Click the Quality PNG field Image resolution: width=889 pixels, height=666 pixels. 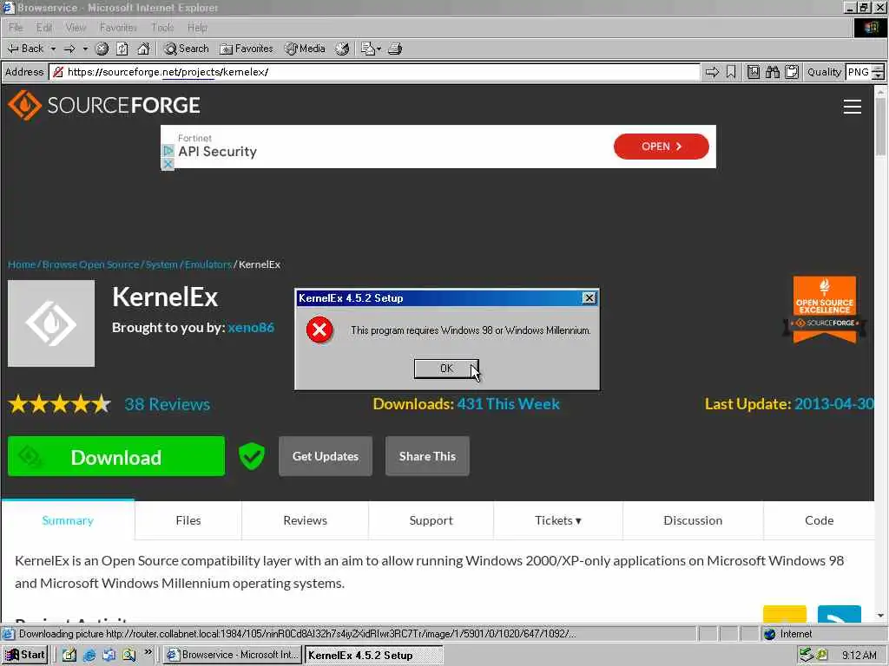point(859,72)
